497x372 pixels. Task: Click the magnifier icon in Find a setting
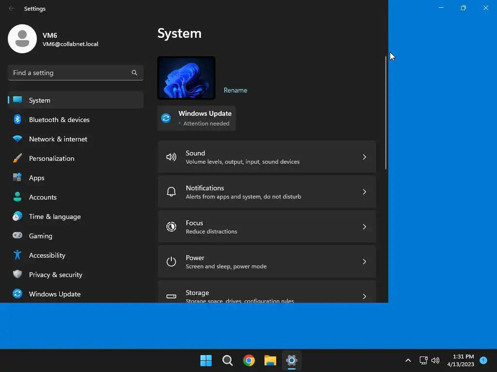[x=134, y=73]
